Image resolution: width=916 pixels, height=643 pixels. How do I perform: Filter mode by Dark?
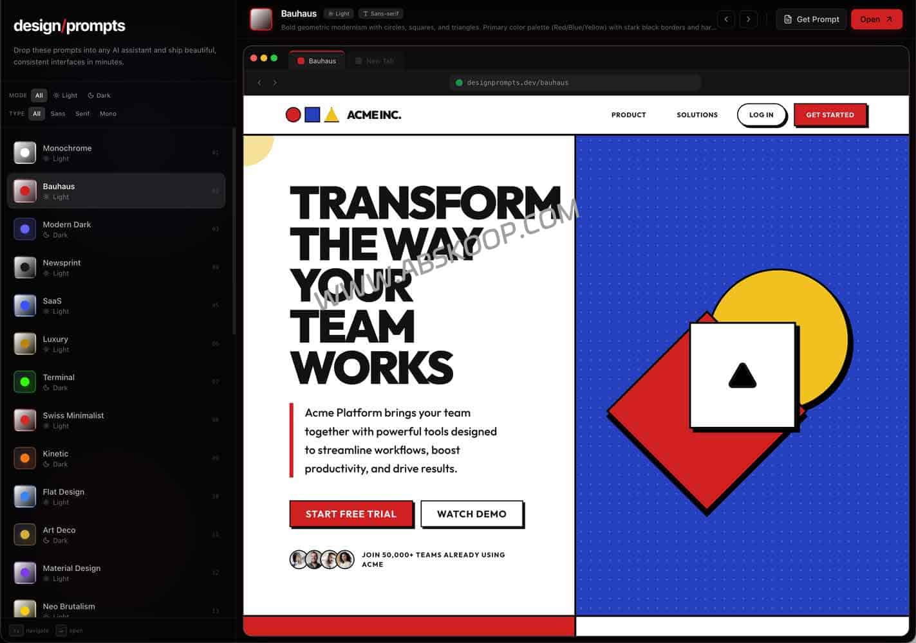tap(99, 95)
